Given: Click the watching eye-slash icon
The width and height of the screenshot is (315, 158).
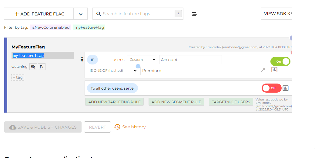Looking at the screenshot, I should point(33,67).
